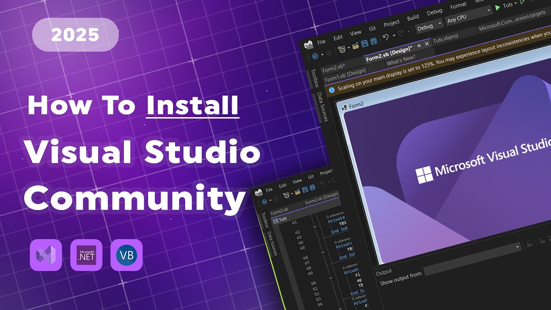
Task: Click Navigate Backward arrow in the code editor window
Action: pos(264,201)
